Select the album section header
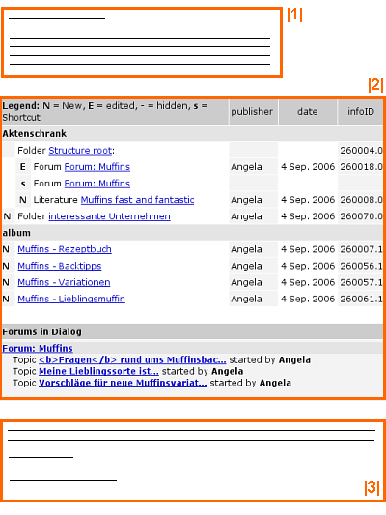 [x=192, y=233]
